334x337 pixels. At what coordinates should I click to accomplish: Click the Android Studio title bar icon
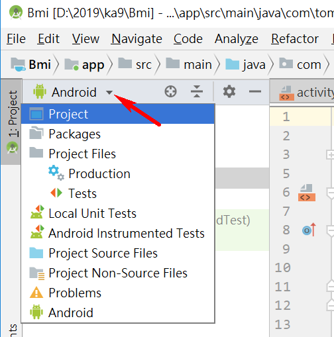click(16, 13)
